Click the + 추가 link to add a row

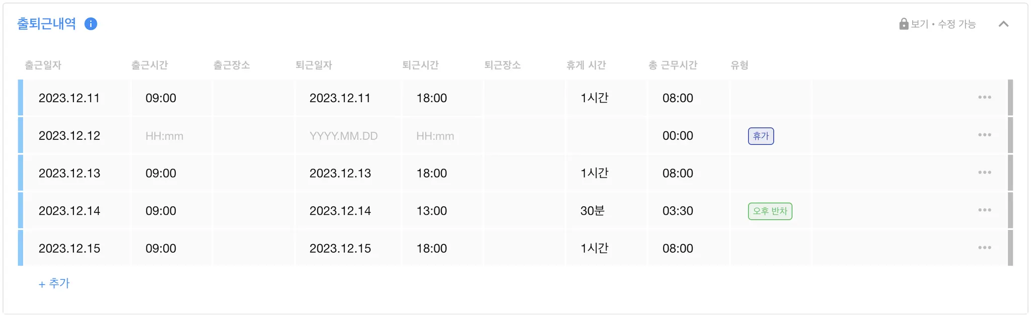(54, 283)
